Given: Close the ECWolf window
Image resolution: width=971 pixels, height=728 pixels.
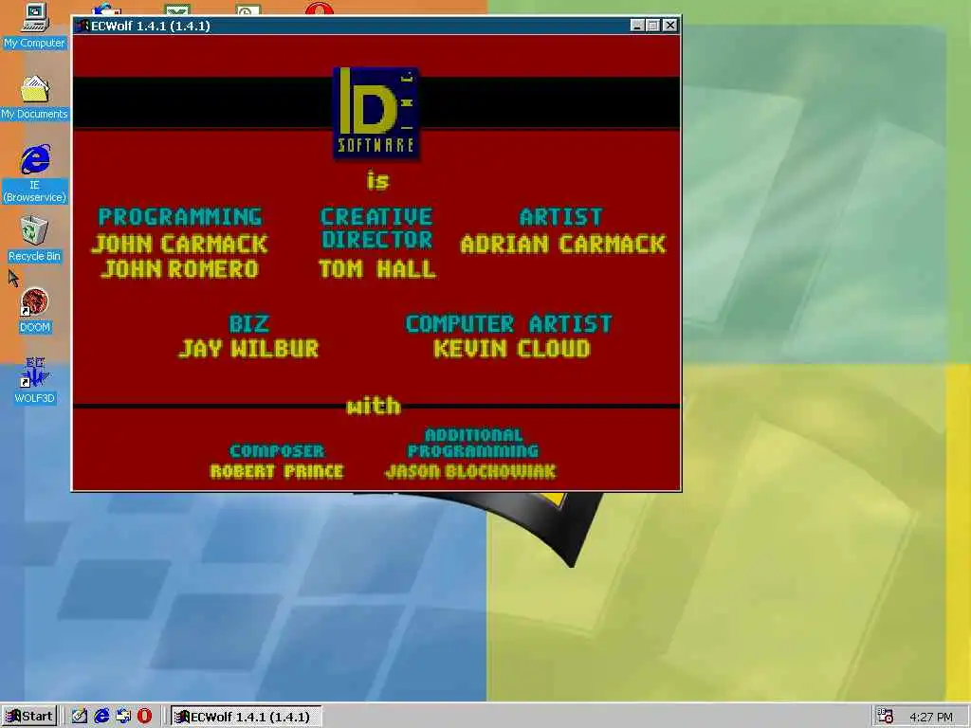Looking at the screenshot, I should (670, 26).
